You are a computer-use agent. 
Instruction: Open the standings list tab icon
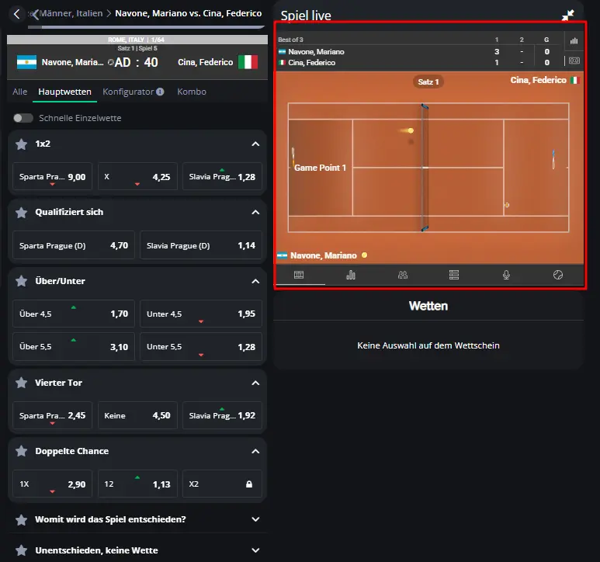454,275
